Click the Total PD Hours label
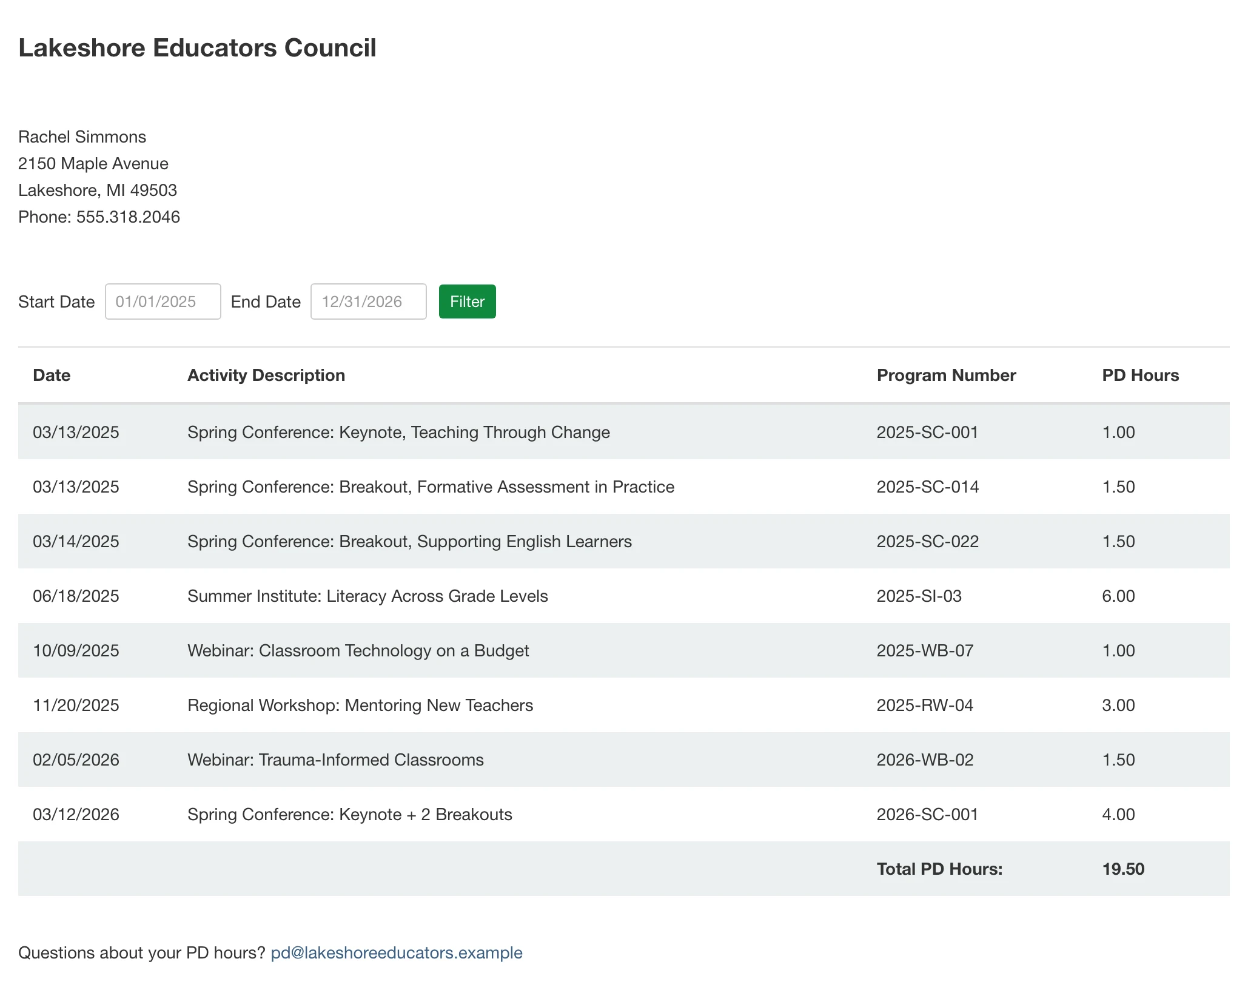1248x1007 pixels. click(940, 869)
